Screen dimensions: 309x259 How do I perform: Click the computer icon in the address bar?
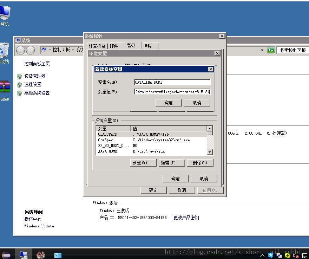point(44,50)
